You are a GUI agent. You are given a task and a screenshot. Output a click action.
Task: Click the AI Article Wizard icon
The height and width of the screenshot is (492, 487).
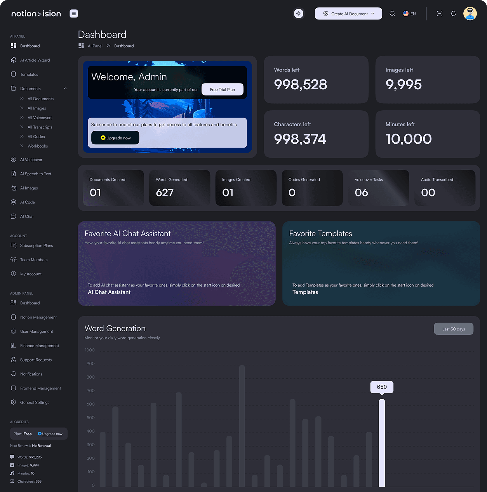pos(14,60)
